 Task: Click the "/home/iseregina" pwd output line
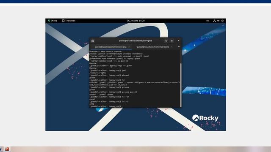coord(98,73)
